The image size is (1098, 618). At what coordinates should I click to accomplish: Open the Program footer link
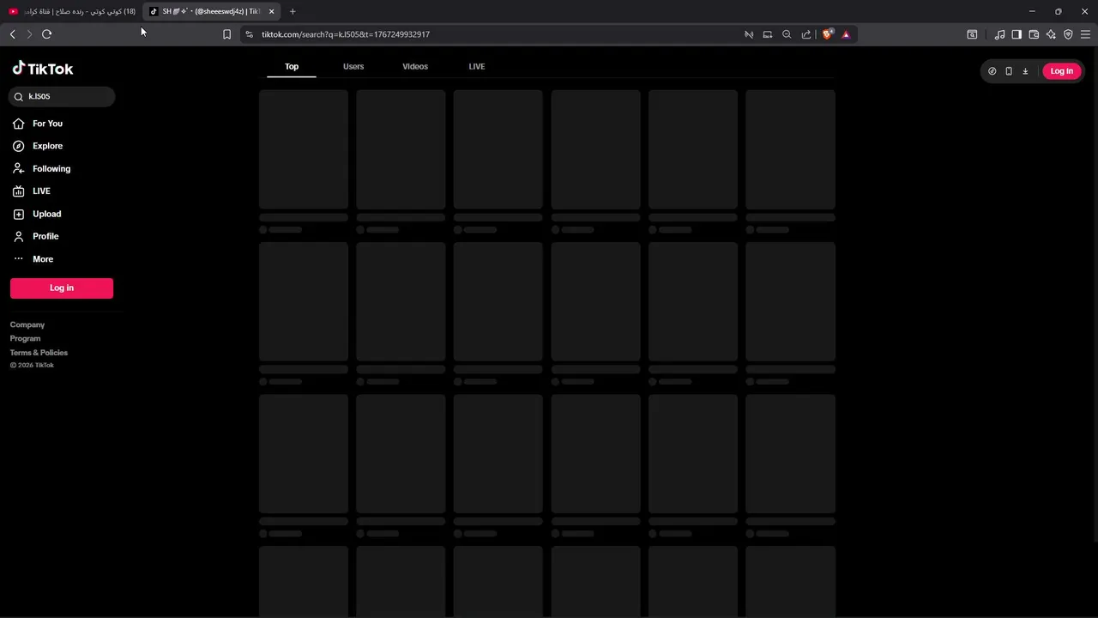(x=25, y=339)
